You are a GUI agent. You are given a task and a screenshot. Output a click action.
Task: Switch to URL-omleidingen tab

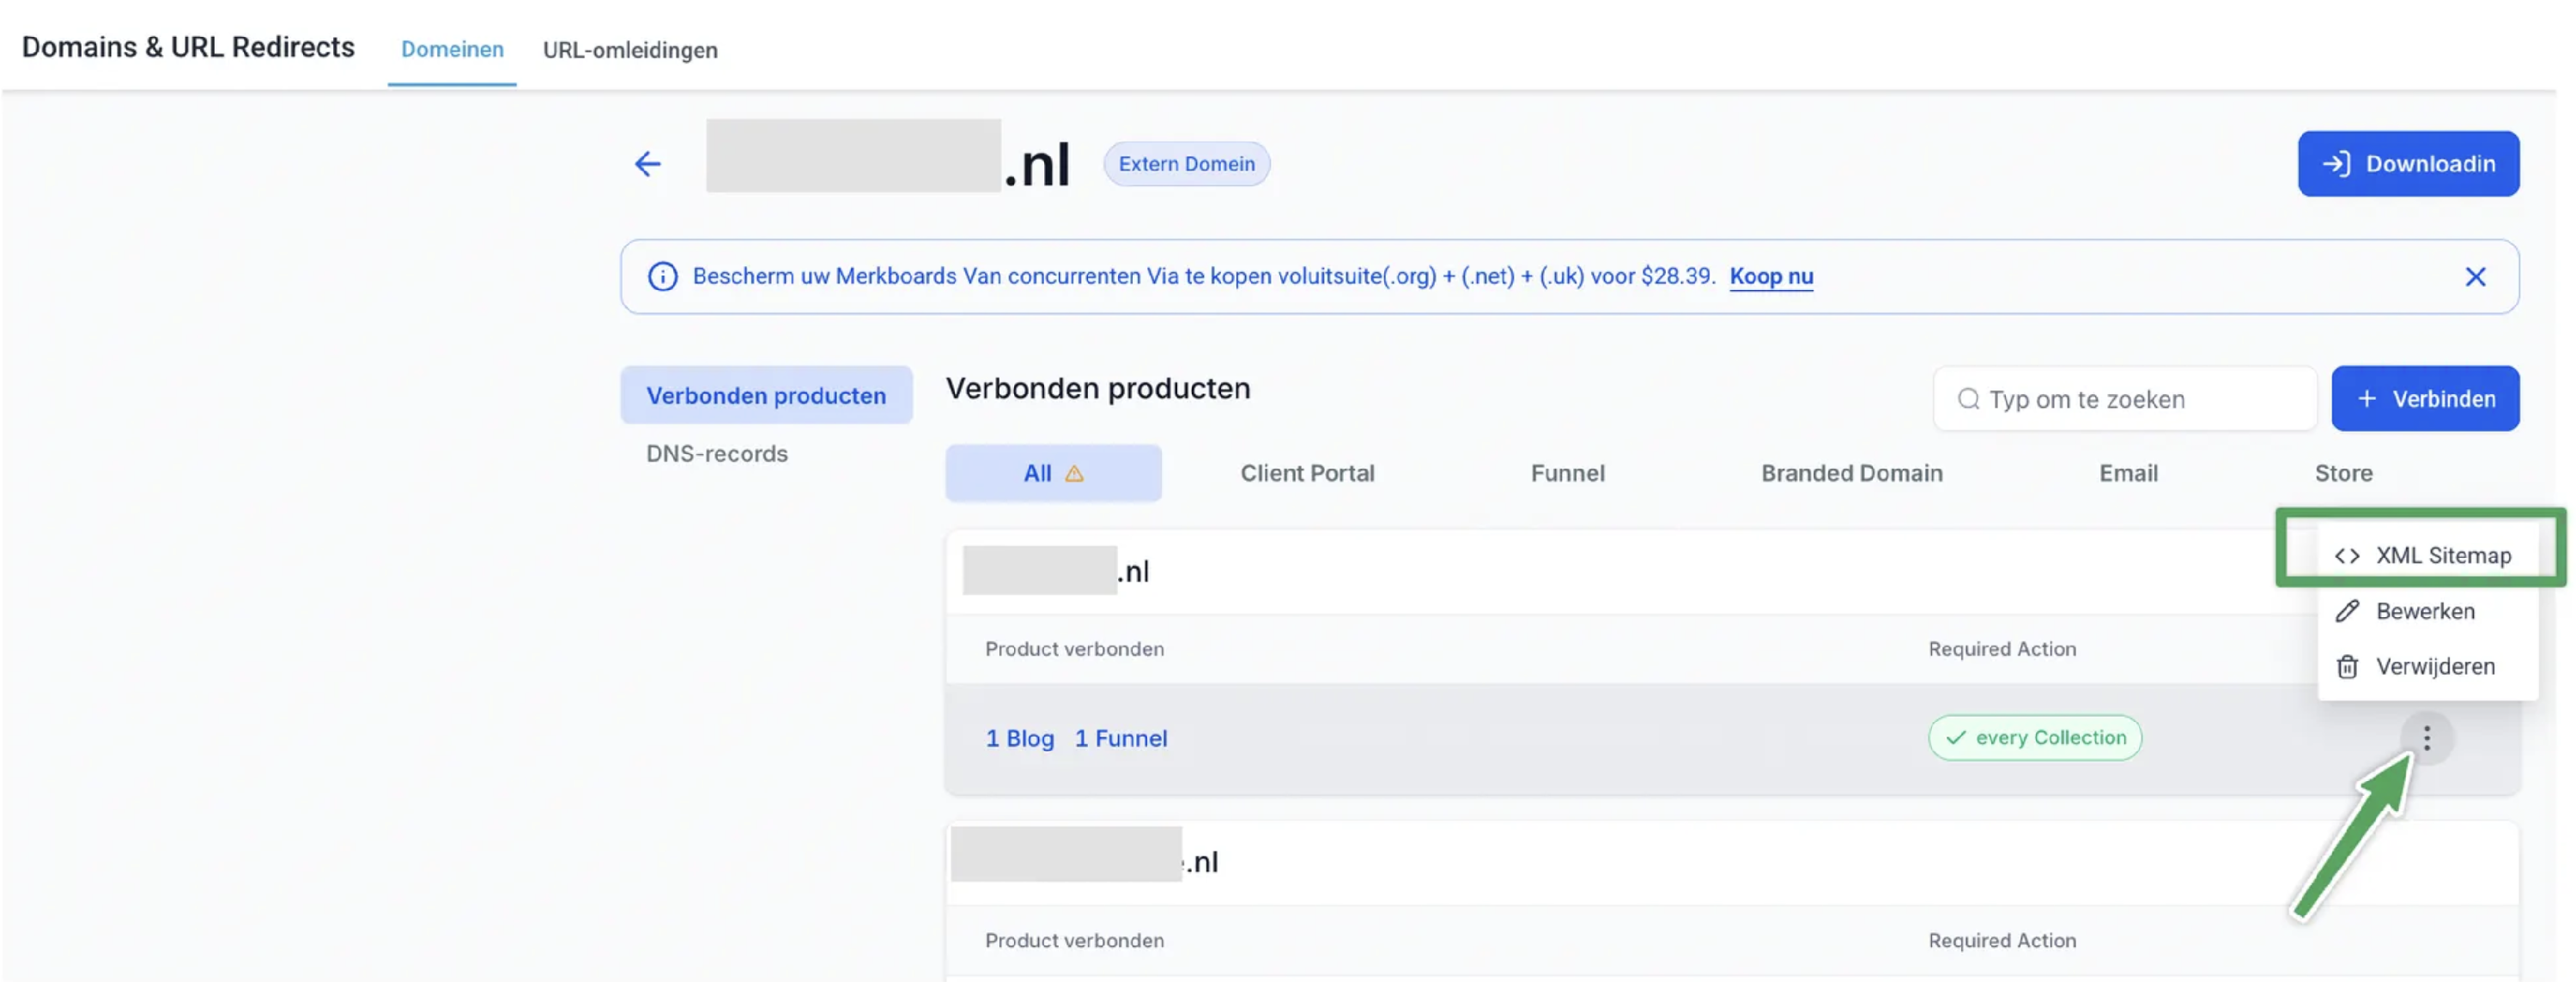coord(630,50)
